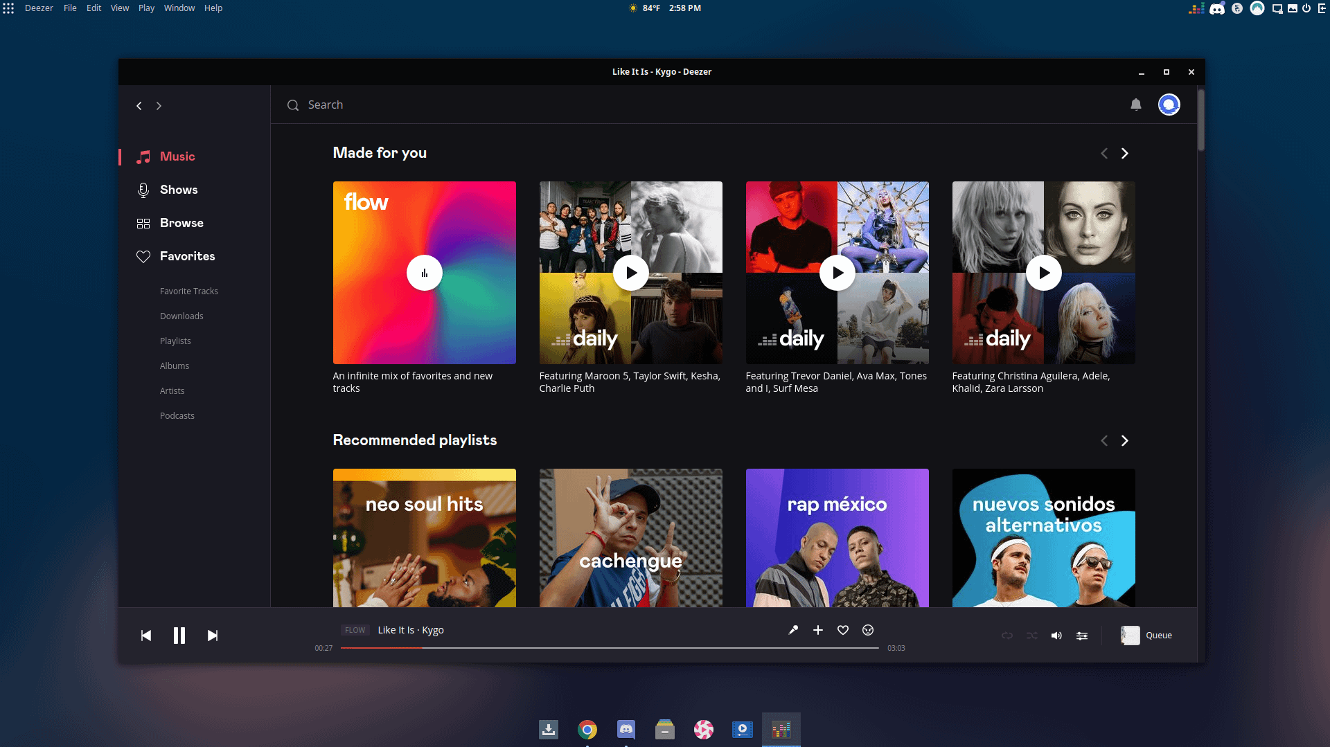Viewport: 1330px width, 747px height.
Task: Open Downloads under Favorites
Action: [181, 316]
